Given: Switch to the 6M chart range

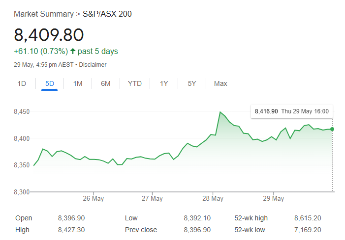Looking at the screenshot, I should (x=106, y=83).
